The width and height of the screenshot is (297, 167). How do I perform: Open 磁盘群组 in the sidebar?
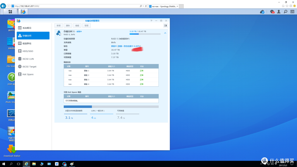point(33,43)
